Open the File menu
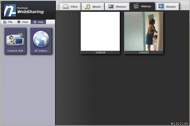 pos(8,22)
